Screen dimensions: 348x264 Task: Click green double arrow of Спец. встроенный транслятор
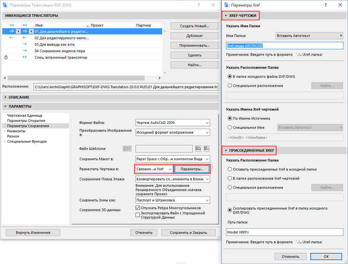click(25, 57)
